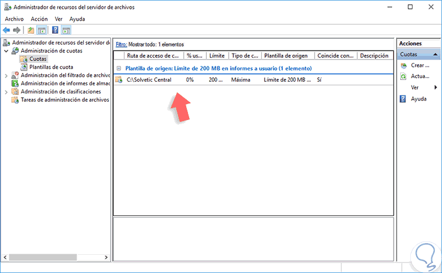442x273 pixels.
Task: Click the Up one level folder icon
Action: [31, 30]
